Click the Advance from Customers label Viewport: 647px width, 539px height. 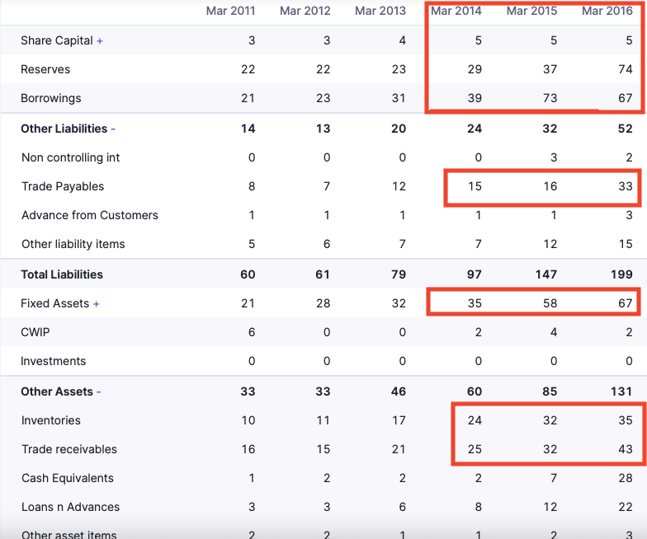(x=90, y=215)
